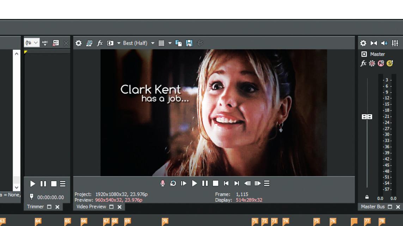Toggle the grid overlays icon
This screenshot has width=403, height=226.
tap(161, 43)
